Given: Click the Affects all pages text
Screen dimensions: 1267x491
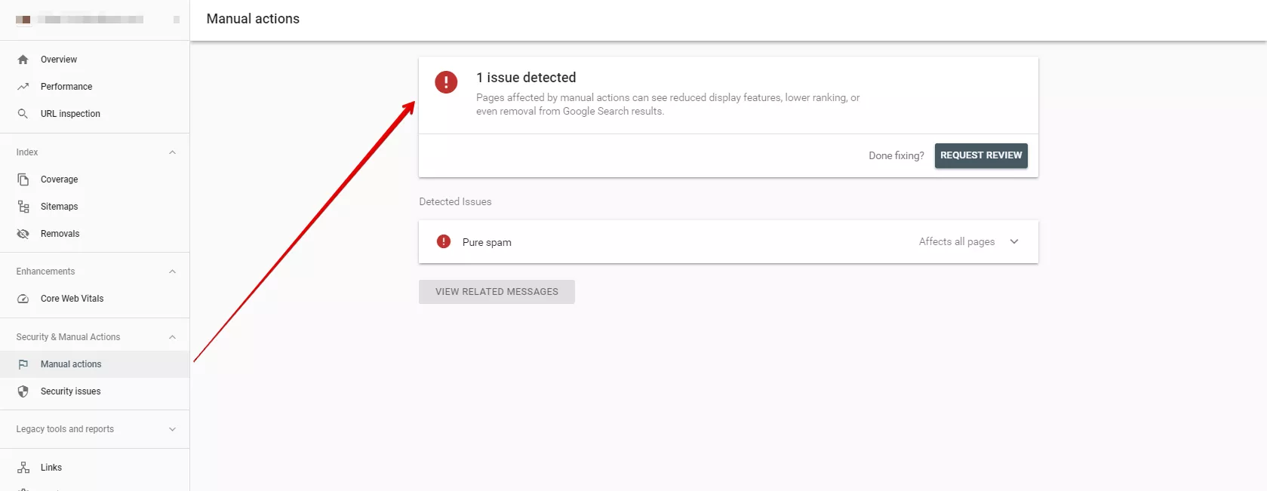Looking at the screenshot, I should click(x=957, y=241).
